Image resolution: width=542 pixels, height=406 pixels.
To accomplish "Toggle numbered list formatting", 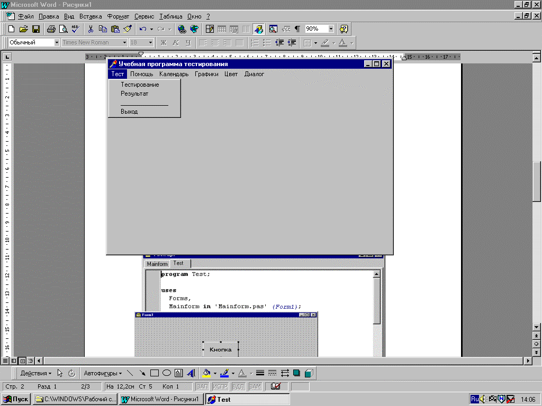I will click(x=255, y=43).
